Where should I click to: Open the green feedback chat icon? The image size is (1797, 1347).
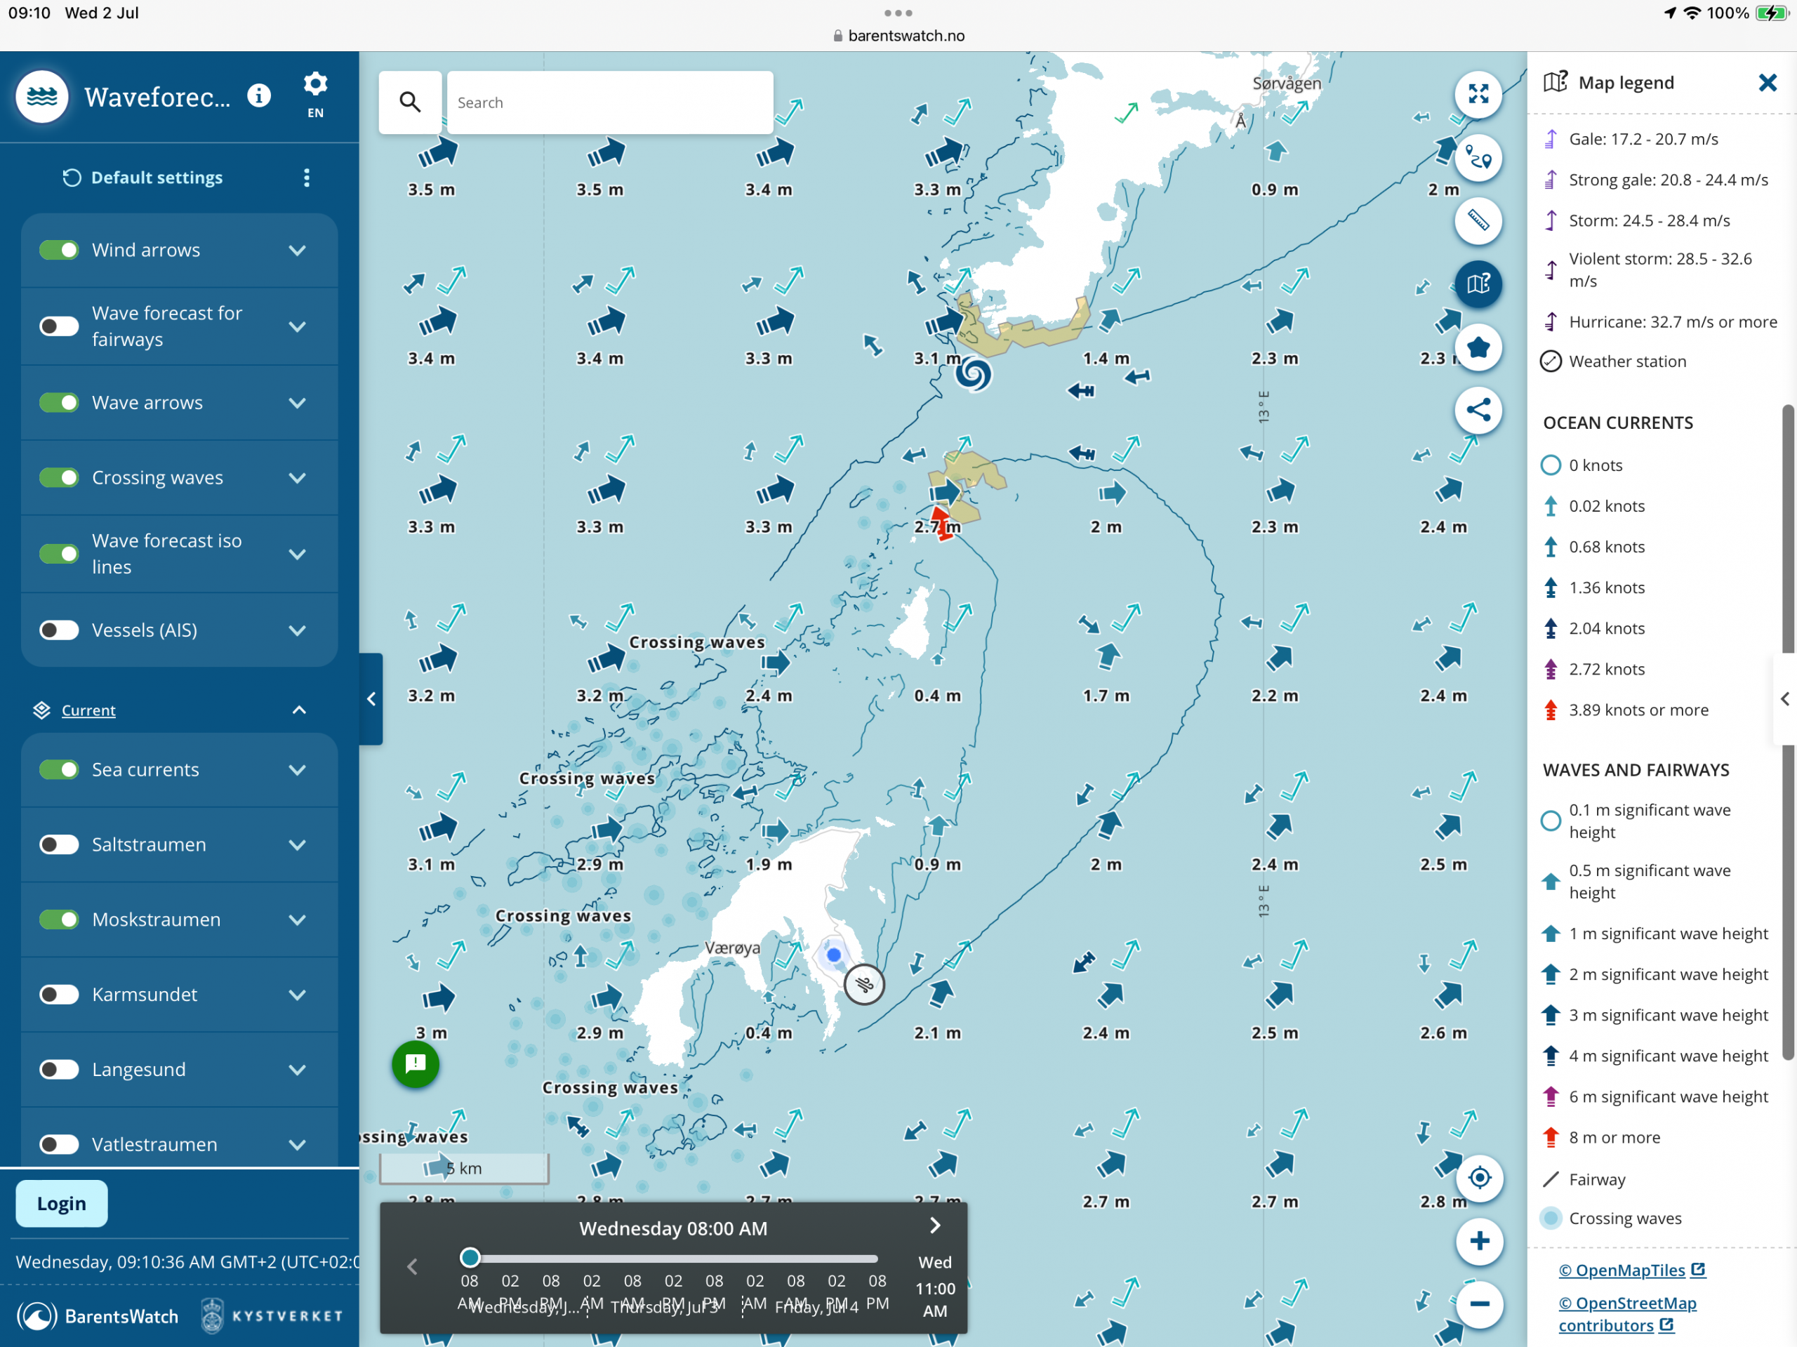415,1063
